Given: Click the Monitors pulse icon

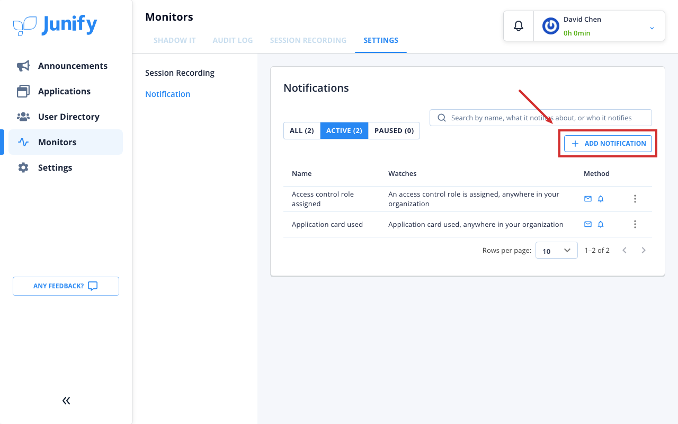Looking at the screenshot, I should click(23, 142).
